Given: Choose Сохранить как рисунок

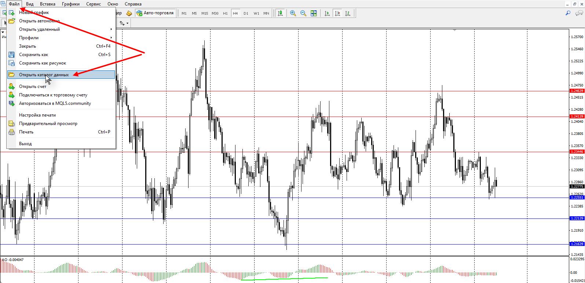Looking at the screenshot, I should click(x=43, y=63).
